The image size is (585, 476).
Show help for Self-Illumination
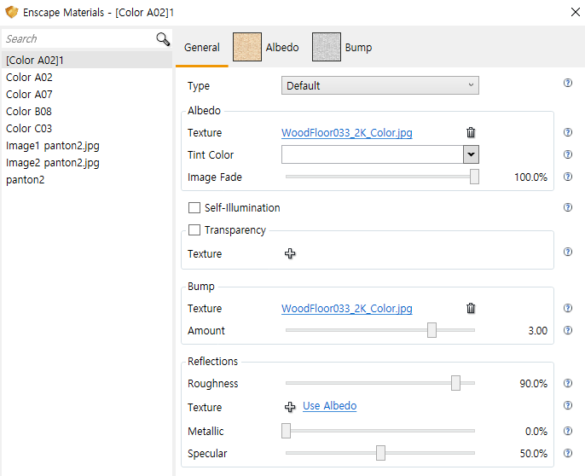(568, 207)
